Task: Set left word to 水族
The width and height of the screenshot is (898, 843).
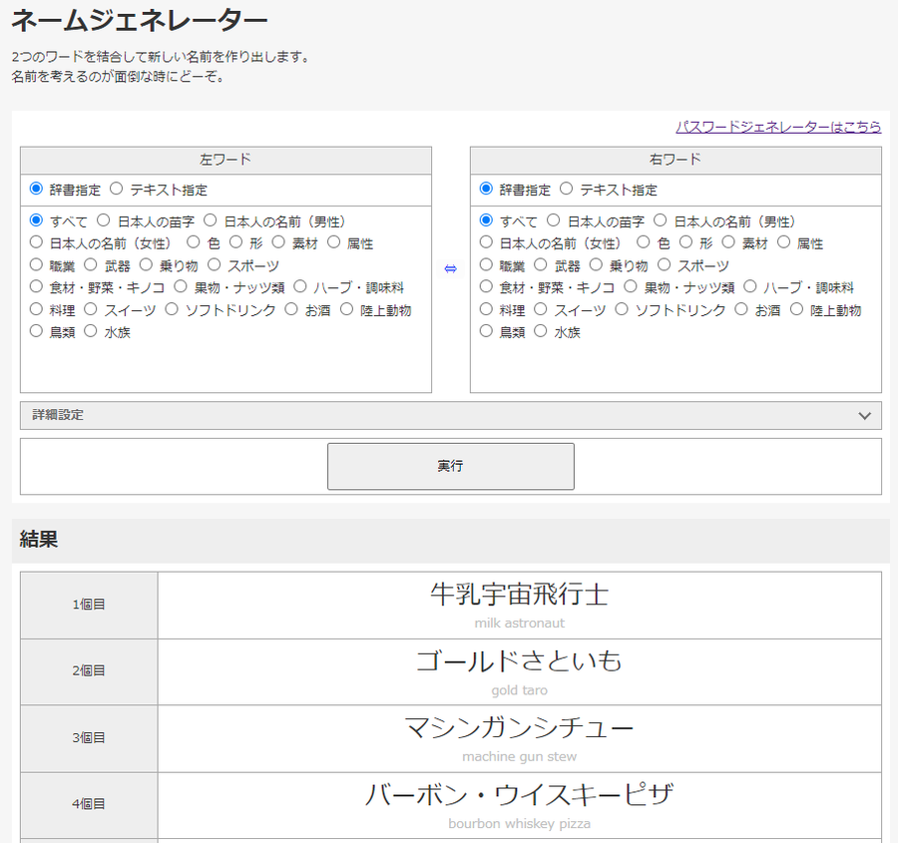Action: pyautogui.click(x=91, y=330)
